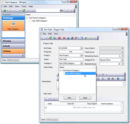The image size is (130, 124).
Task: Click the Name column header in XProject list
Action: pyautogui.click(x=51, y=15)
